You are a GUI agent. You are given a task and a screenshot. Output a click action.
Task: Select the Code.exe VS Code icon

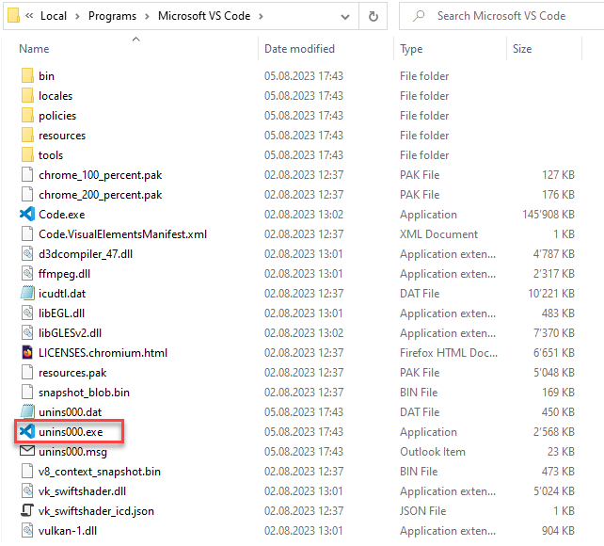pyautogui.click(x=26, y=215)
